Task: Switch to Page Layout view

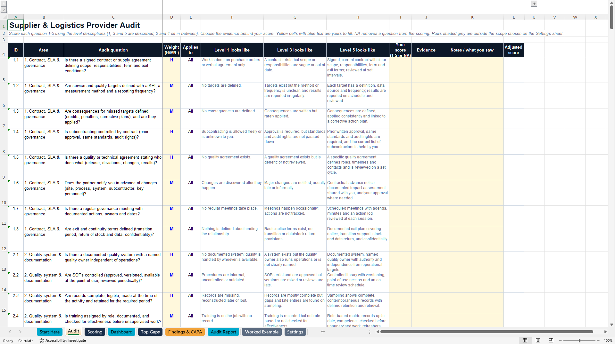Action: click(x=538, y=340)
